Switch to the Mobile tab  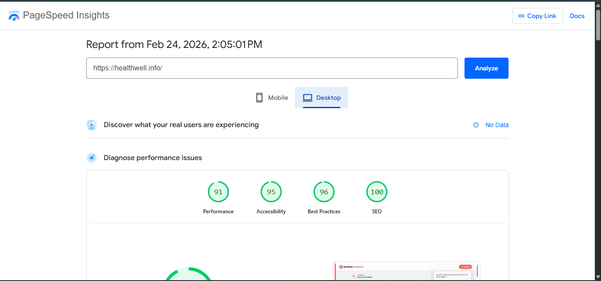click(272, 98)
